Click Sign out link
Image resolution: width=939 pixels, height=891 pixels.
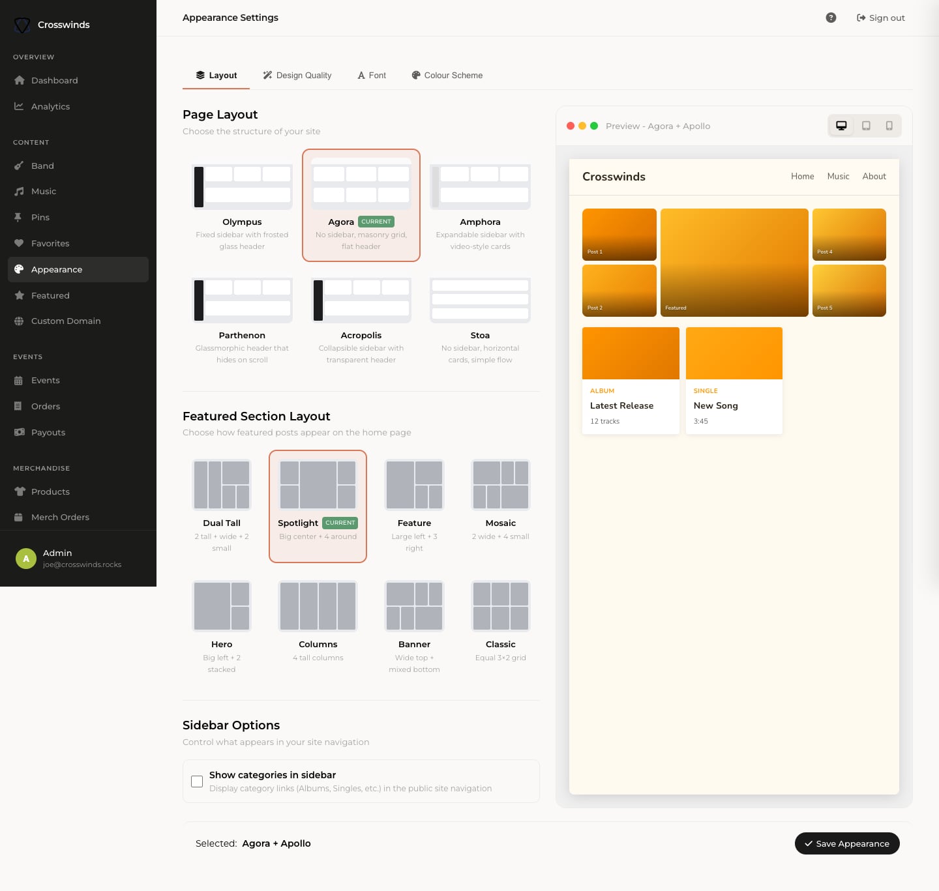(880, 18)
